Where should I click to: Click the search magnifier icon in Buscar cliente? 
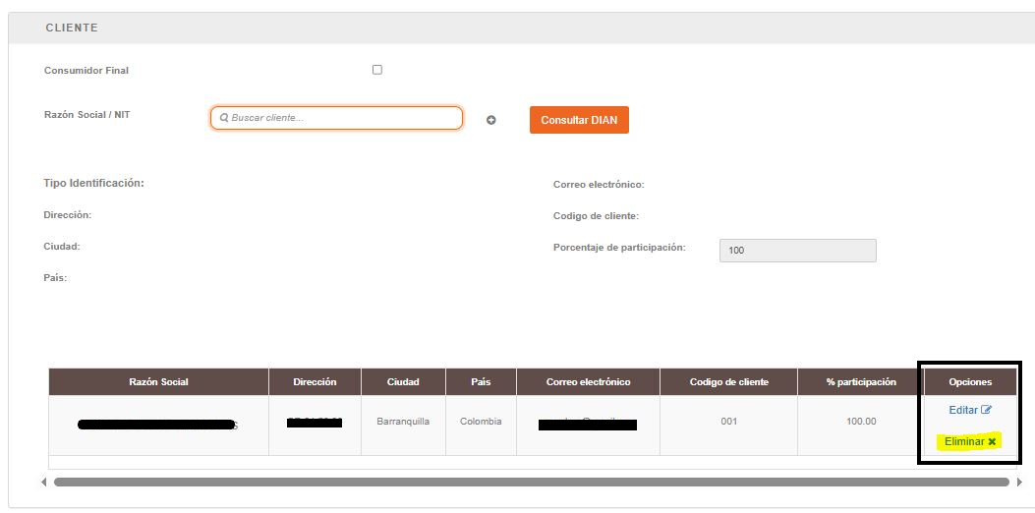pyautogui.click(x=224, y=118)
